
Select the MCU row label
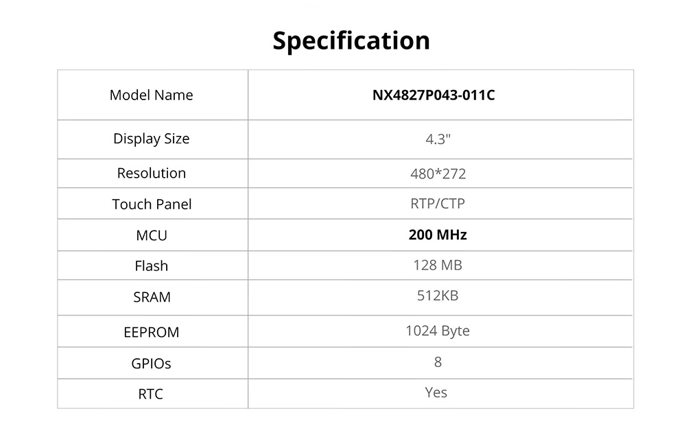tap(152, 235)
